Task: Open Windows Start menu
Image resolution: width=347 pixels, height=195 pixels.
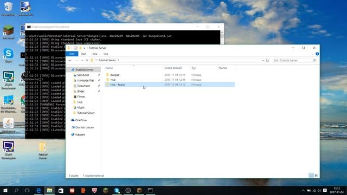Action: pyautogui.click(x=5, y=190)
